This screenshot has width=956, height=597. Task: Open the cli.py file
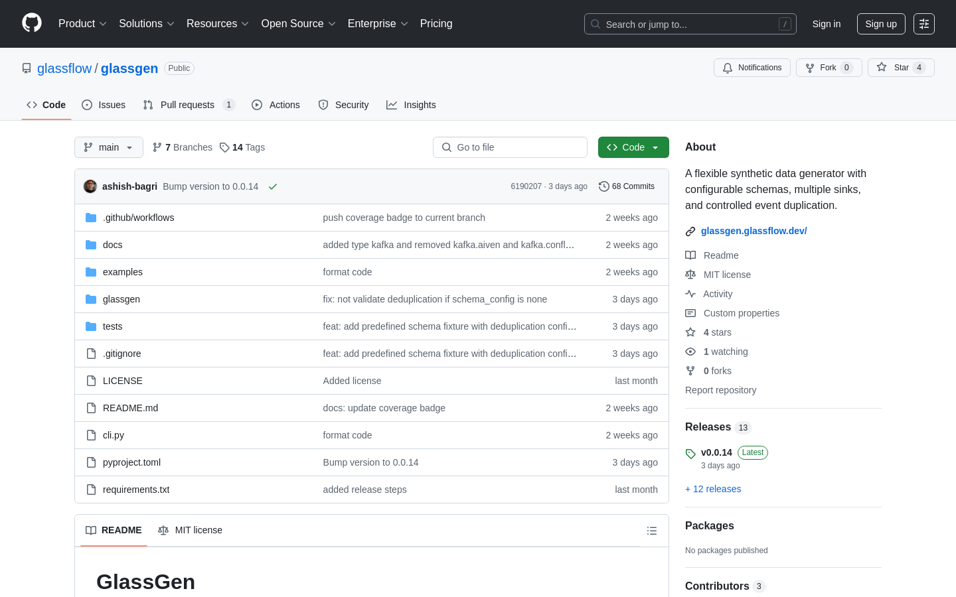pos(114,435)
